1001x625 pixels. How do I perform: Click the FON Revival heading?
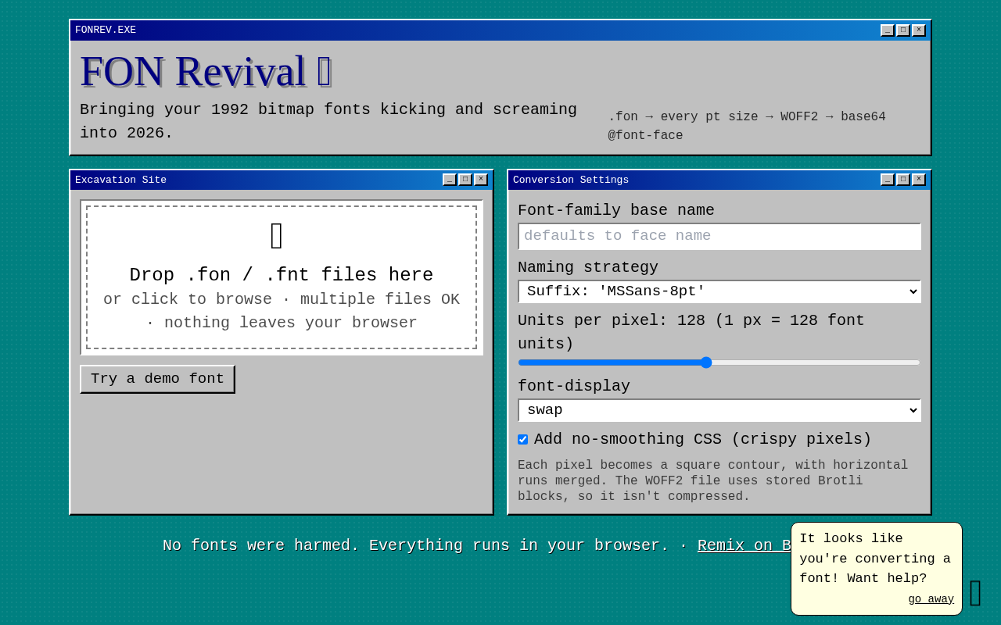click(206, 71)
